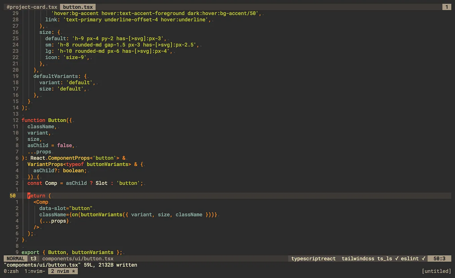Click the typescriptreact filetype indicator
The image size is (455, 278).
coord(313,258)
